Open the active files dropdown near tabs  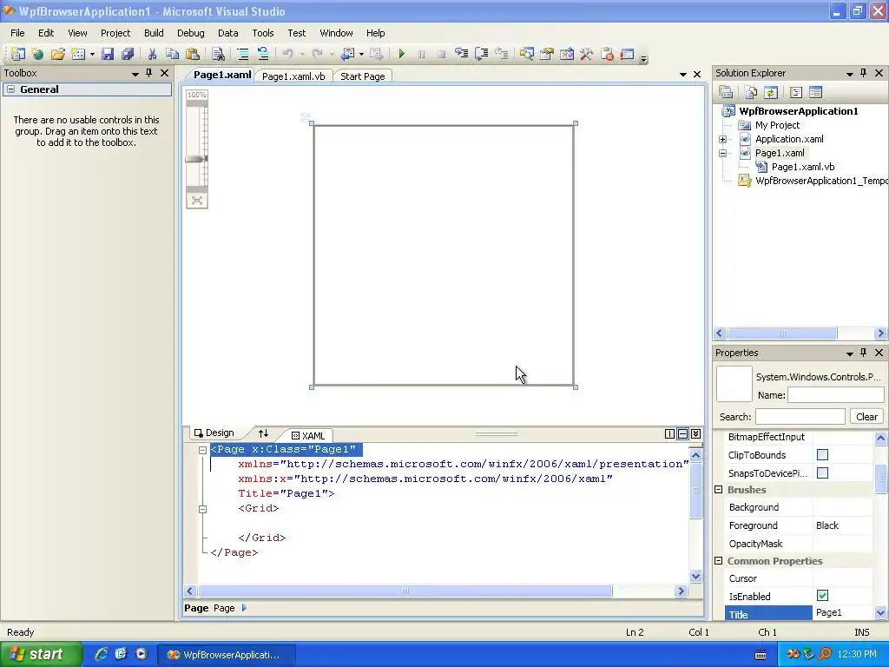(x=682, y=75)
